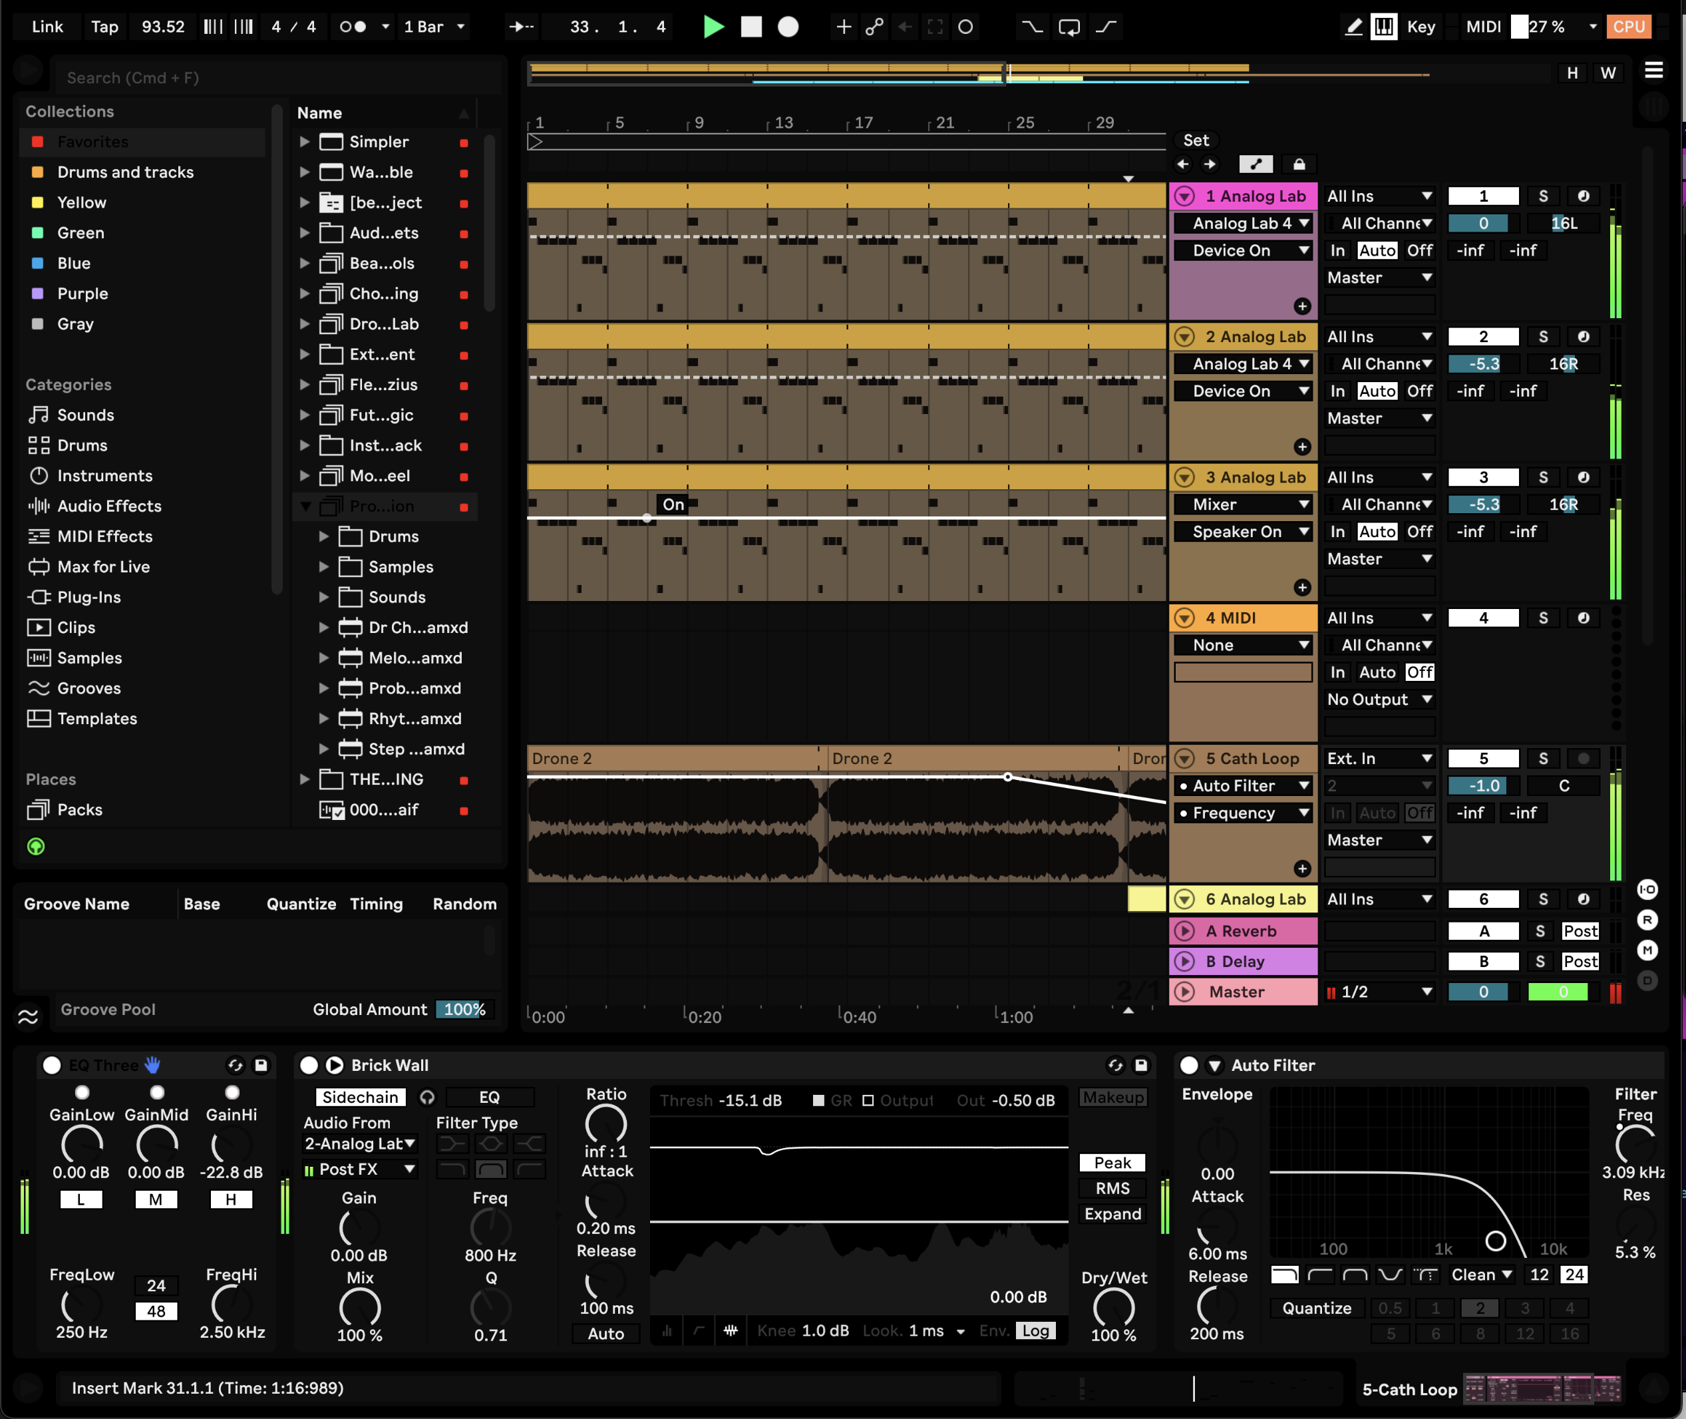
Task: Open the 1 Bar quantization dropdown
Action: tap(434, 27)
